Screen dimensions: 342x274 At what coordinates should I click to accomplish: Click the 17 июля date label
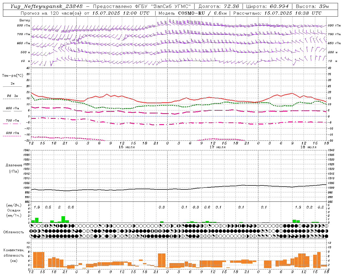[x=217, y=147]
